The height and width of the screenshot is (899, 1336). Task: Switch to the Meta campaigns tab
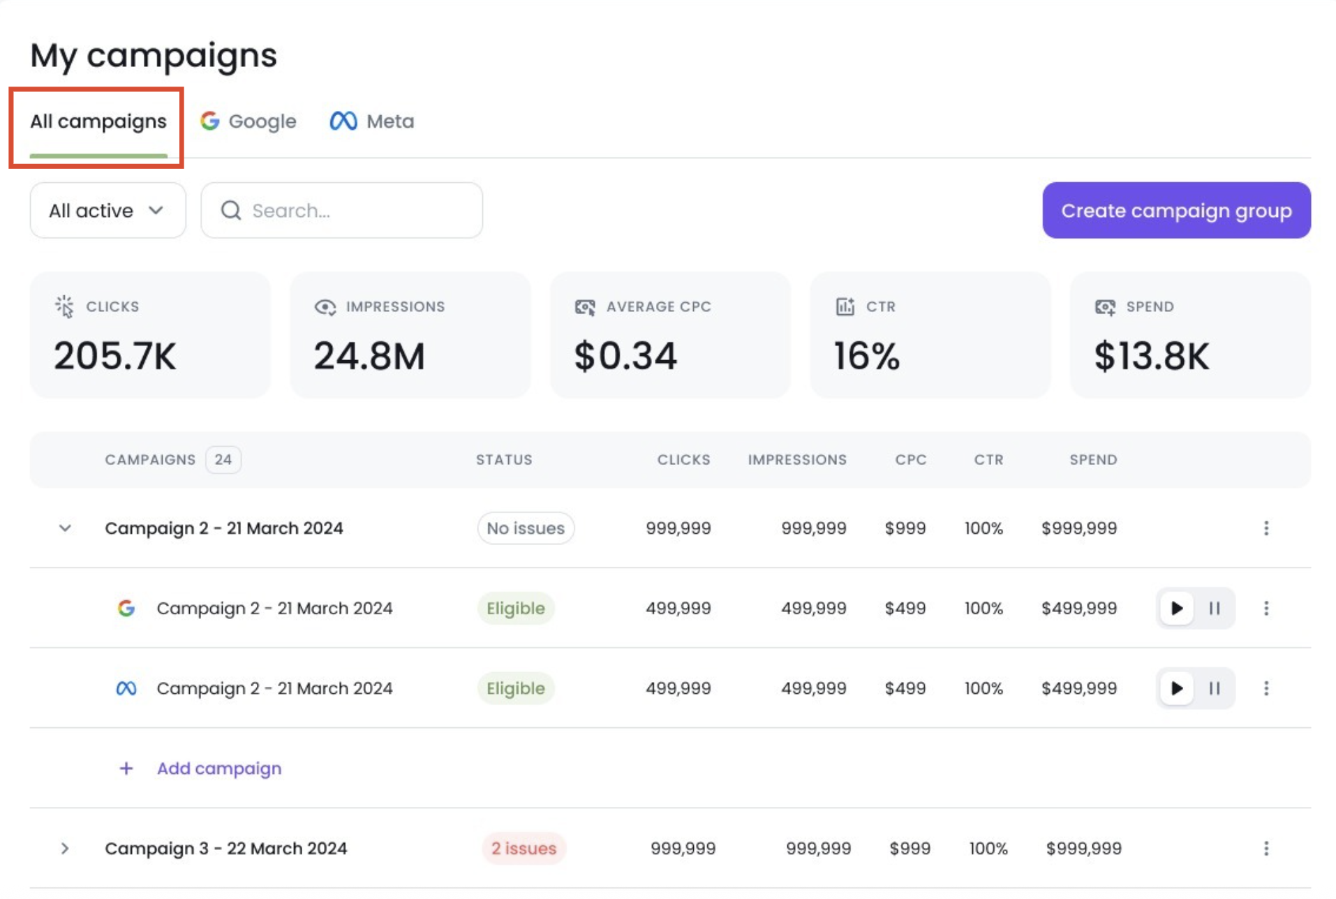[390, 120]
